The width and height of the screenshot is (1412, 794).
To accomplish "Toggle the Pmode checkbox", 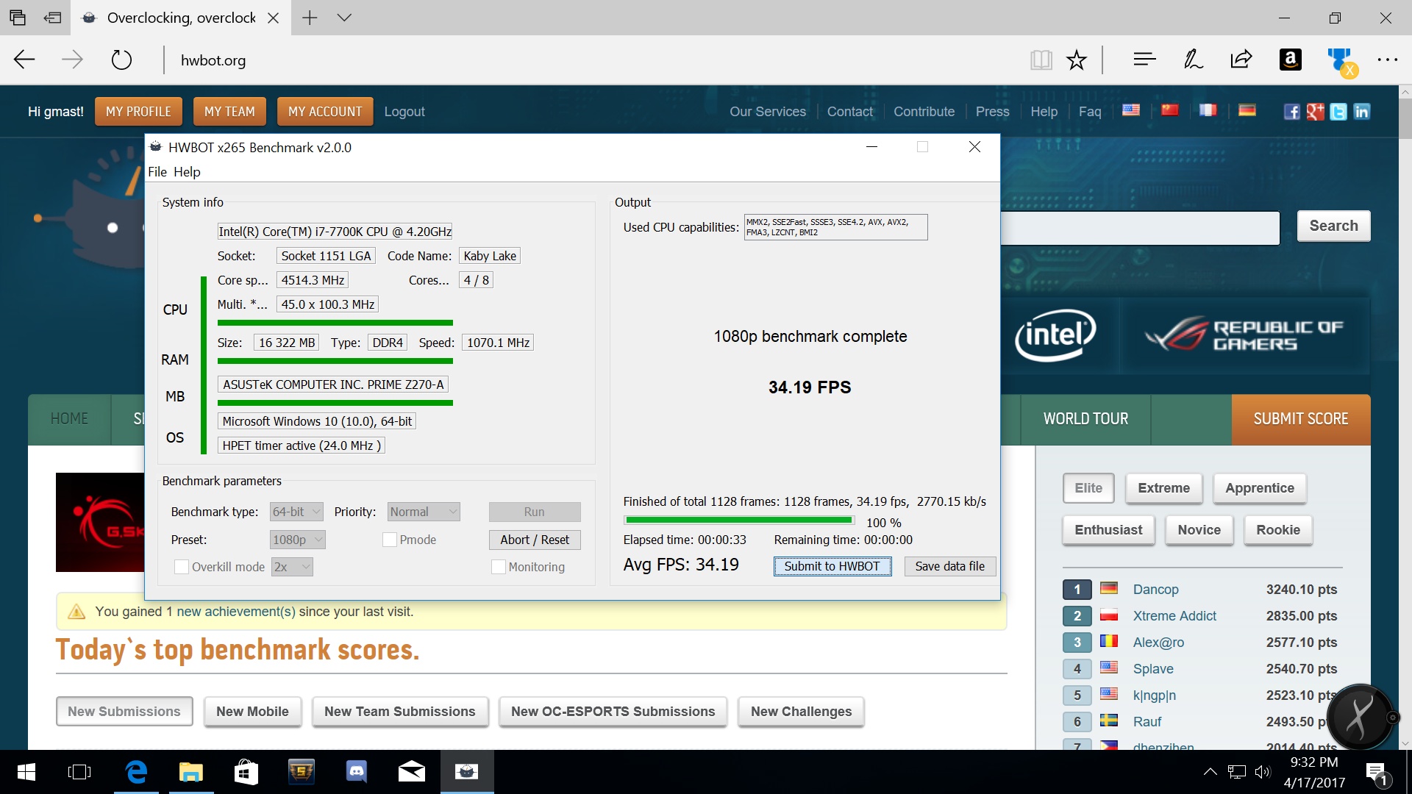I will (x=390, y=540).
